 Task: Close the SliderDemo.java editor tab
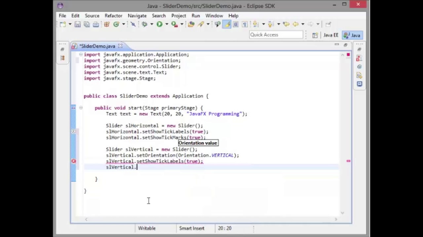pos(120,46)
